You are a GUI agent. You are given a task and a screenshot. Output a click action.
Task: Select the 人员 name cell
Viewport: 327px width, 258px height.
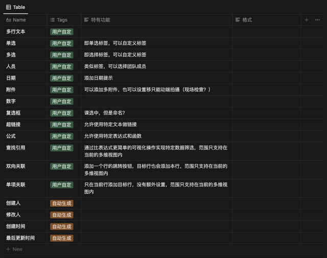click(x=25, y=67)
